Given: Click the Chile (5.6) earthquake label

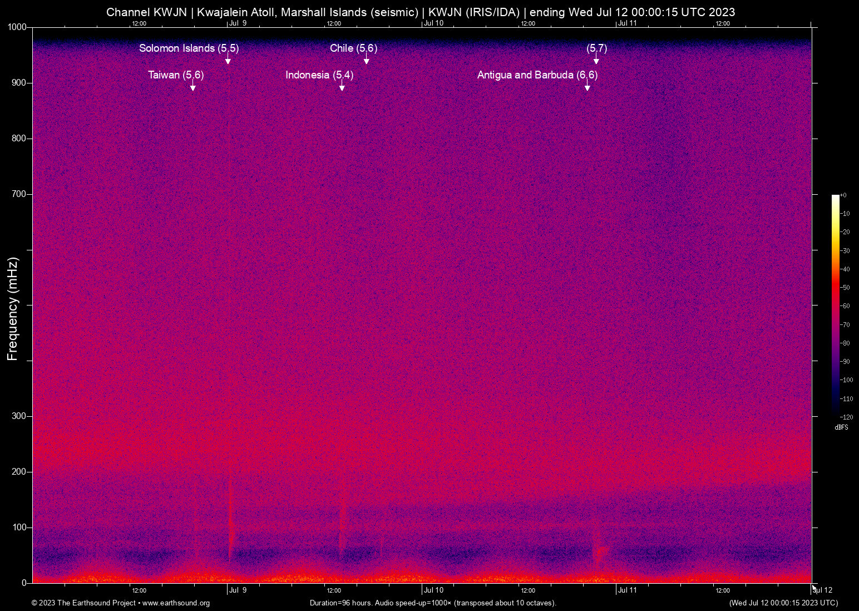Looking at the screenshot, I should 354,48.
